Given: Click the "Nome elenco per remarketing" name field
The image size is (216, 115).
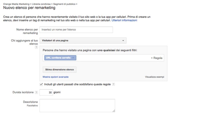Looking at the screenshot, I should (76, 30).
